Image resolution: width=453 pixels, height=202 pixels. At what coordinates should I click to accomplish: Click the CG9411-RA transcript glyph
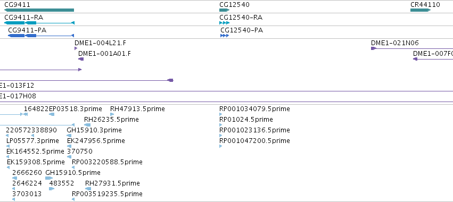click(x=39, y=23)
